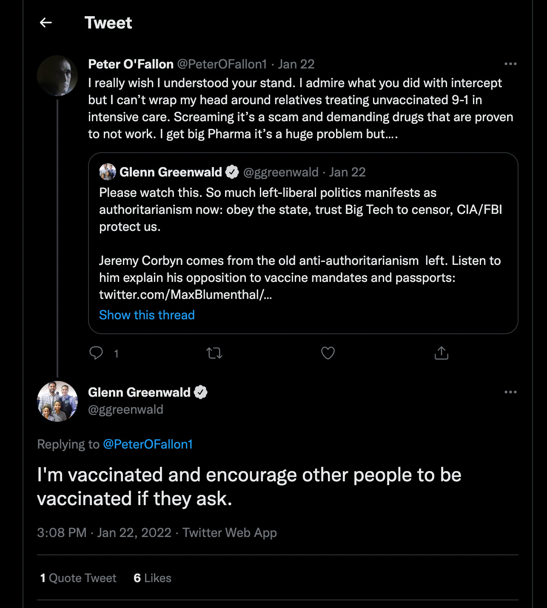Viewport: 547px width, 608px height.
Task: View the 6 Likes list
Action: tap(152, 578)
